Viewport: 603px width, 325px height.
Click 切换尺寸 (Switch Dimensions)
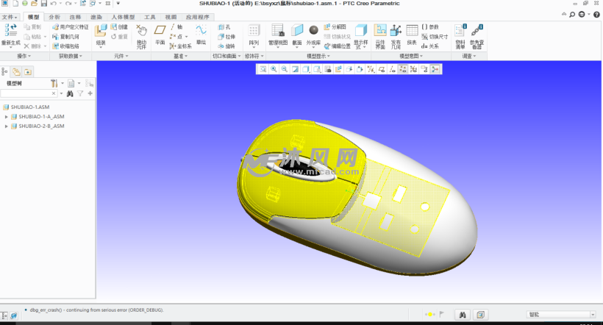(435, 37)
